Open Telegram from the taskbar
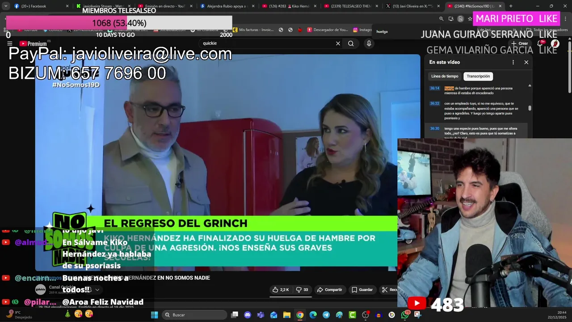 (326, 315)
